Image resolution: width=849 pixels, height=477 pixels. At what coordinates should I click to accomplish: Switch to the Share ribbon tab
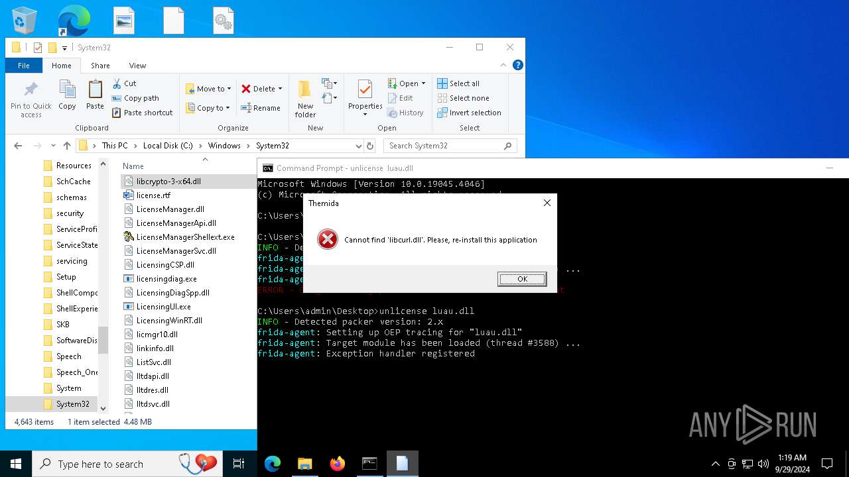click(x=100, y=66)
